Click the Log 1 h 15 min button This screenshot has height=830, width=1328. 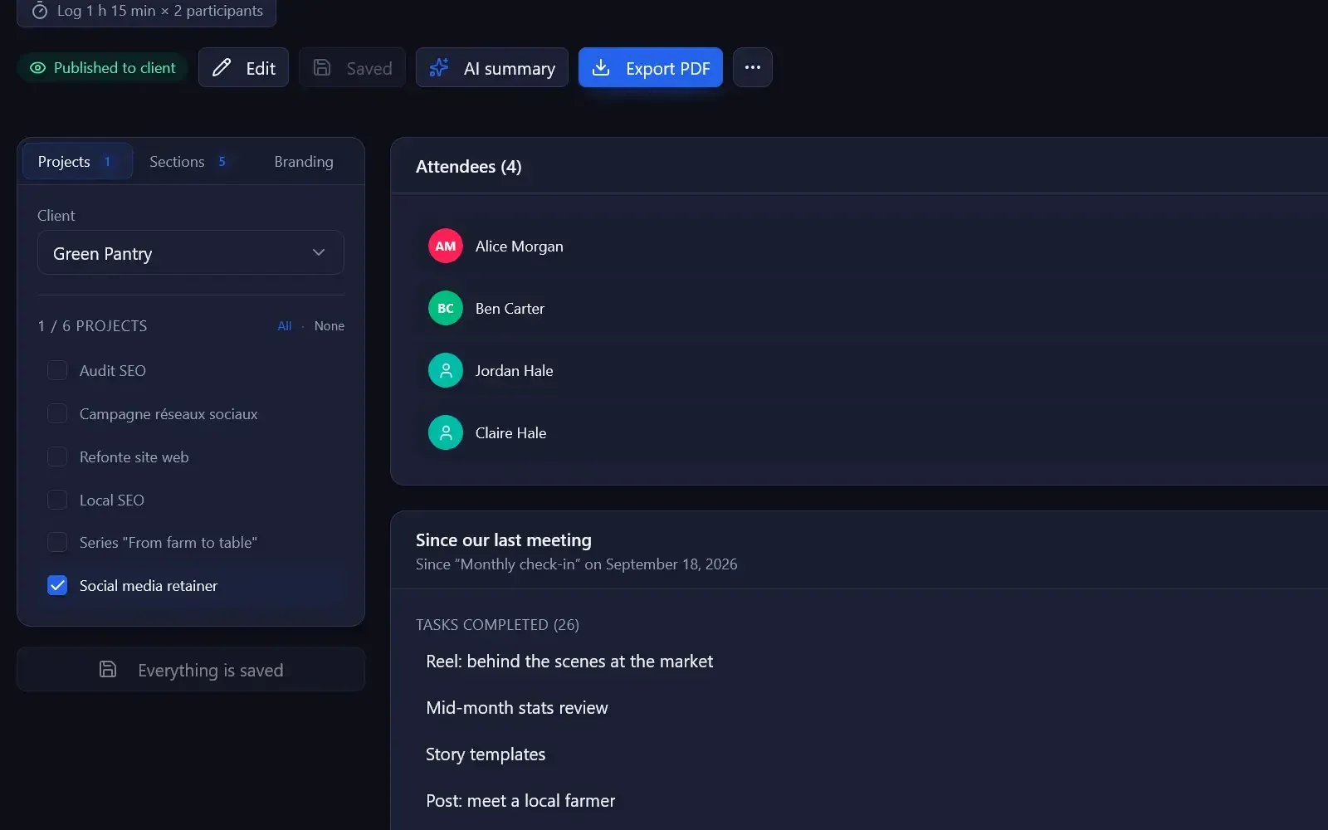pyautogui.click(x=146, y=12)
